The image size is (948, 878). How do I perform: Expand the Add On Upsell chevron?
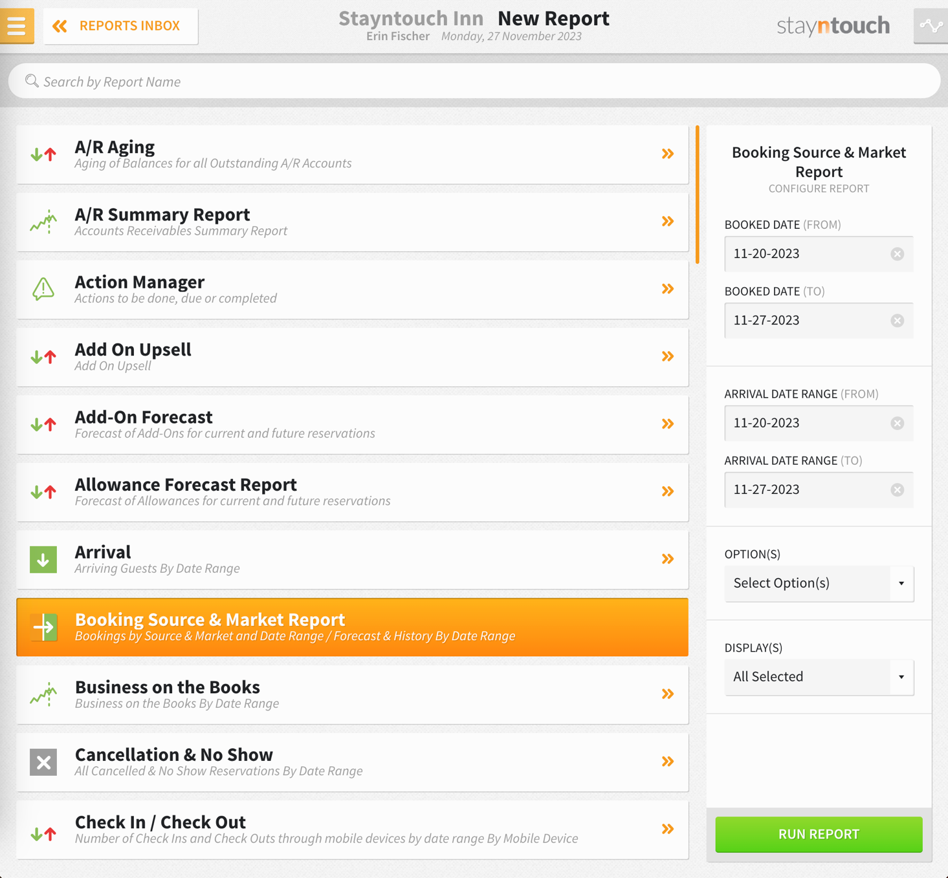(668, 356)
